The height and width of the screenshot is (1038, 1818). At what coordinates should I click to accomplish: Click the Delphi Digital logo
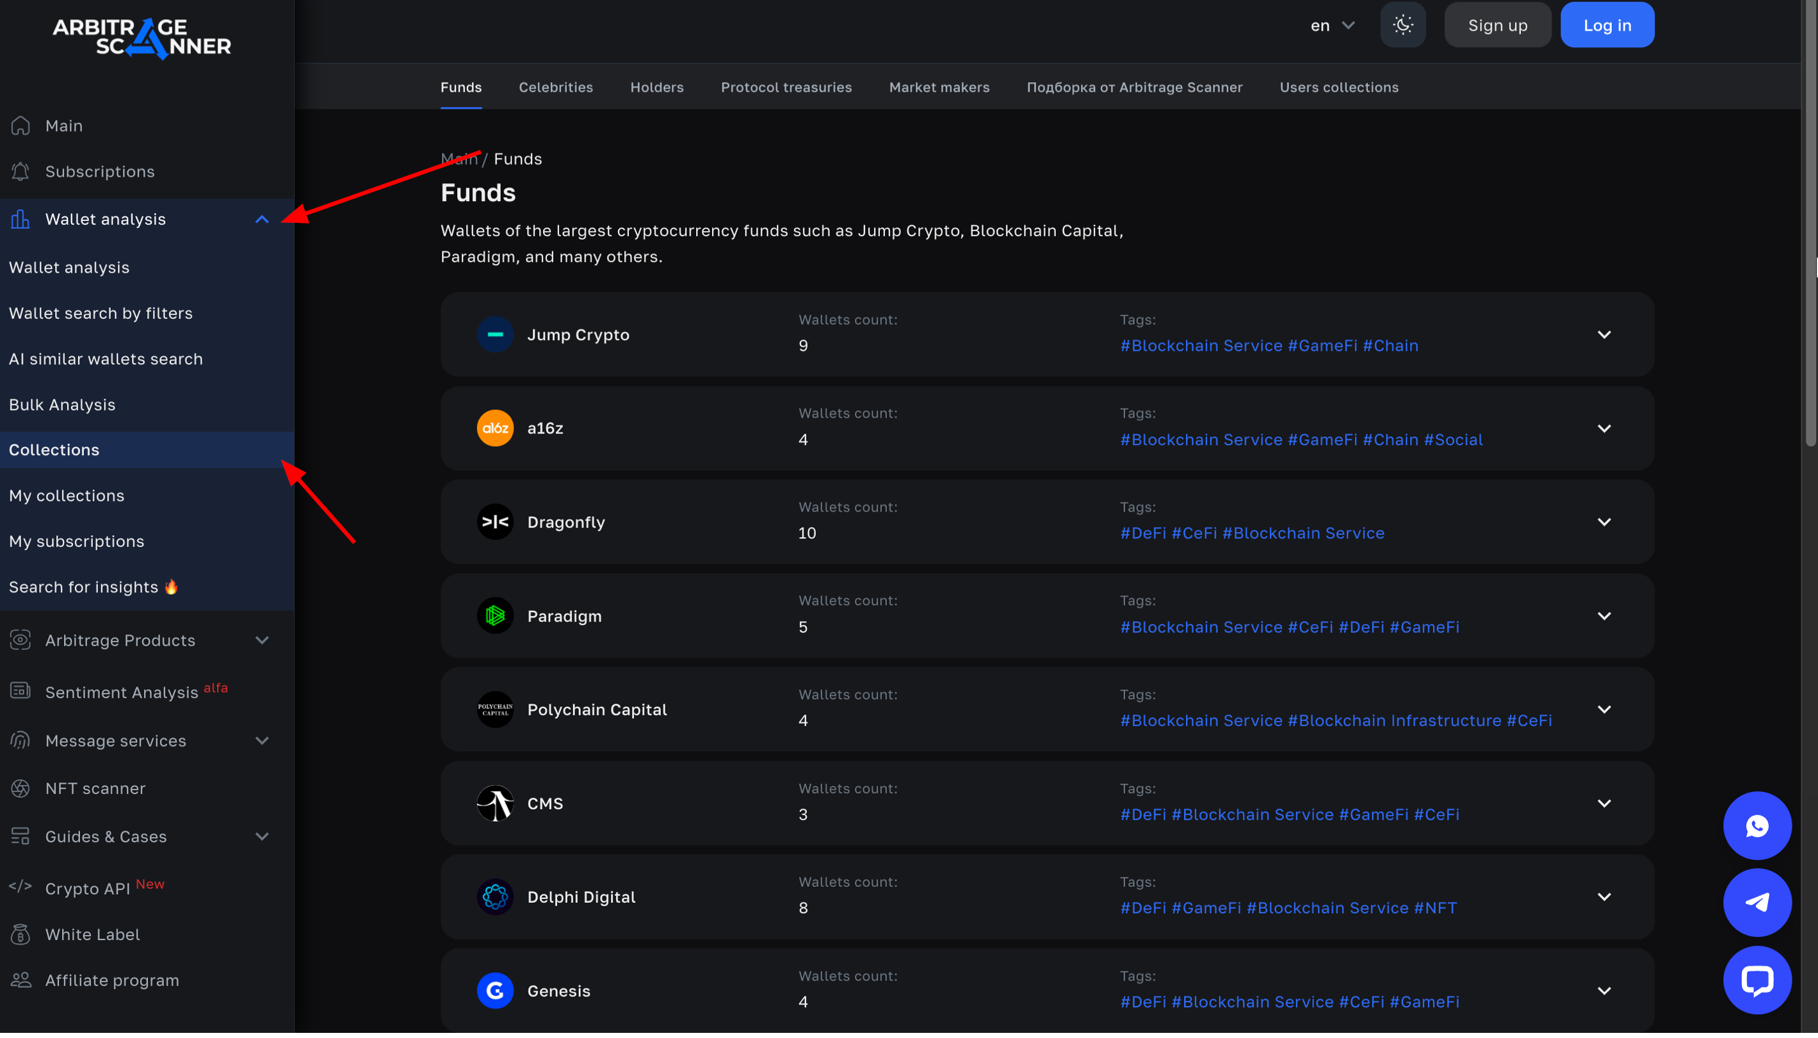coord(495,897)
